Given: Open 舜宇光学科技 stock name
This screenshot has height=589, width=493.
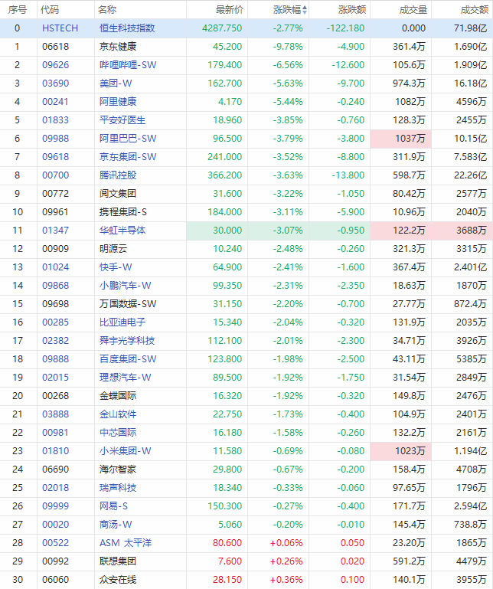Looking at the screenshot, I should [127, 341].
